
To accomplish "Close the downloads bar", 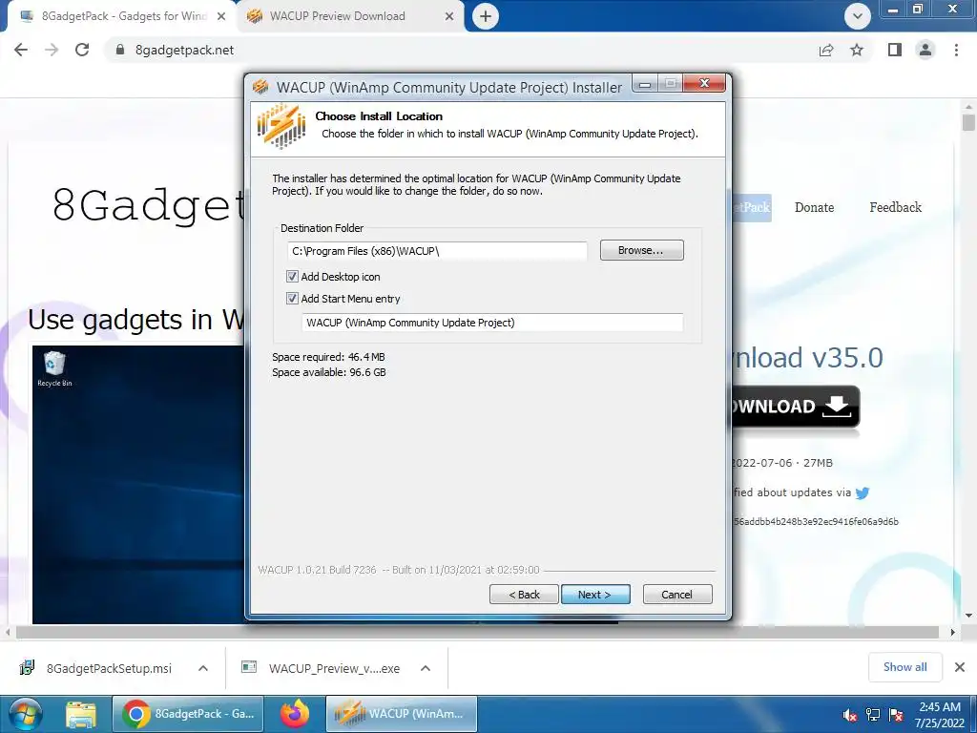I will pyautogui.click(x=960, y=667).
